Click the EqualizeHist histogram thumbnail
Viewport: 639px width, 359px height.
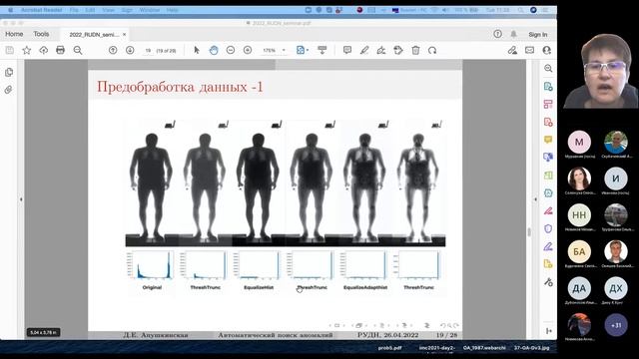[x=257, y=265]
